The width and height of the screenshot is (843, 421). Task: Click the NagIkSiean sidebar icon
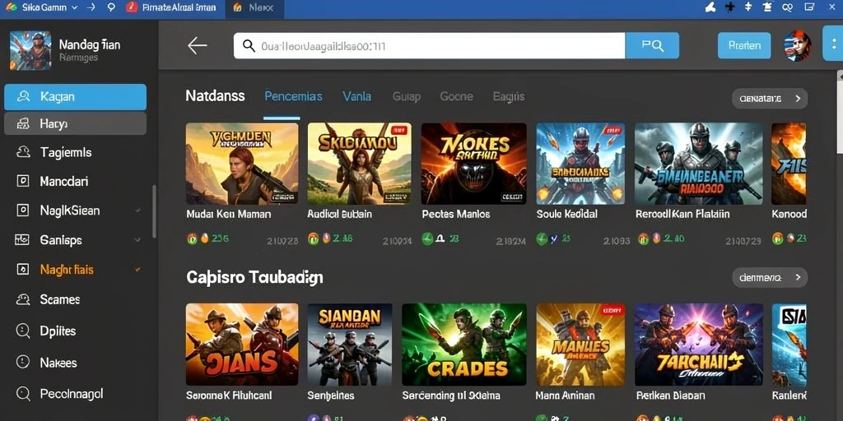click(23, 210)
